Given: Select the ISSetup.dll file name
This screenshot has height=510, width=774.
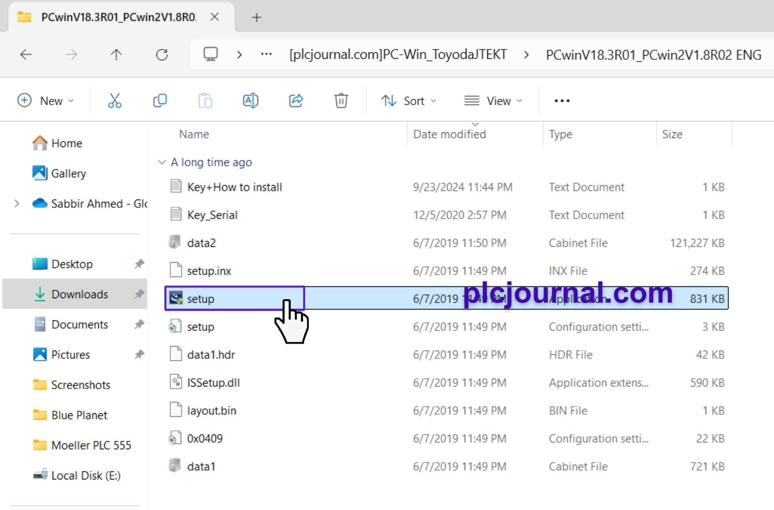Looking at the screenshot, I should tap(213, 383).
